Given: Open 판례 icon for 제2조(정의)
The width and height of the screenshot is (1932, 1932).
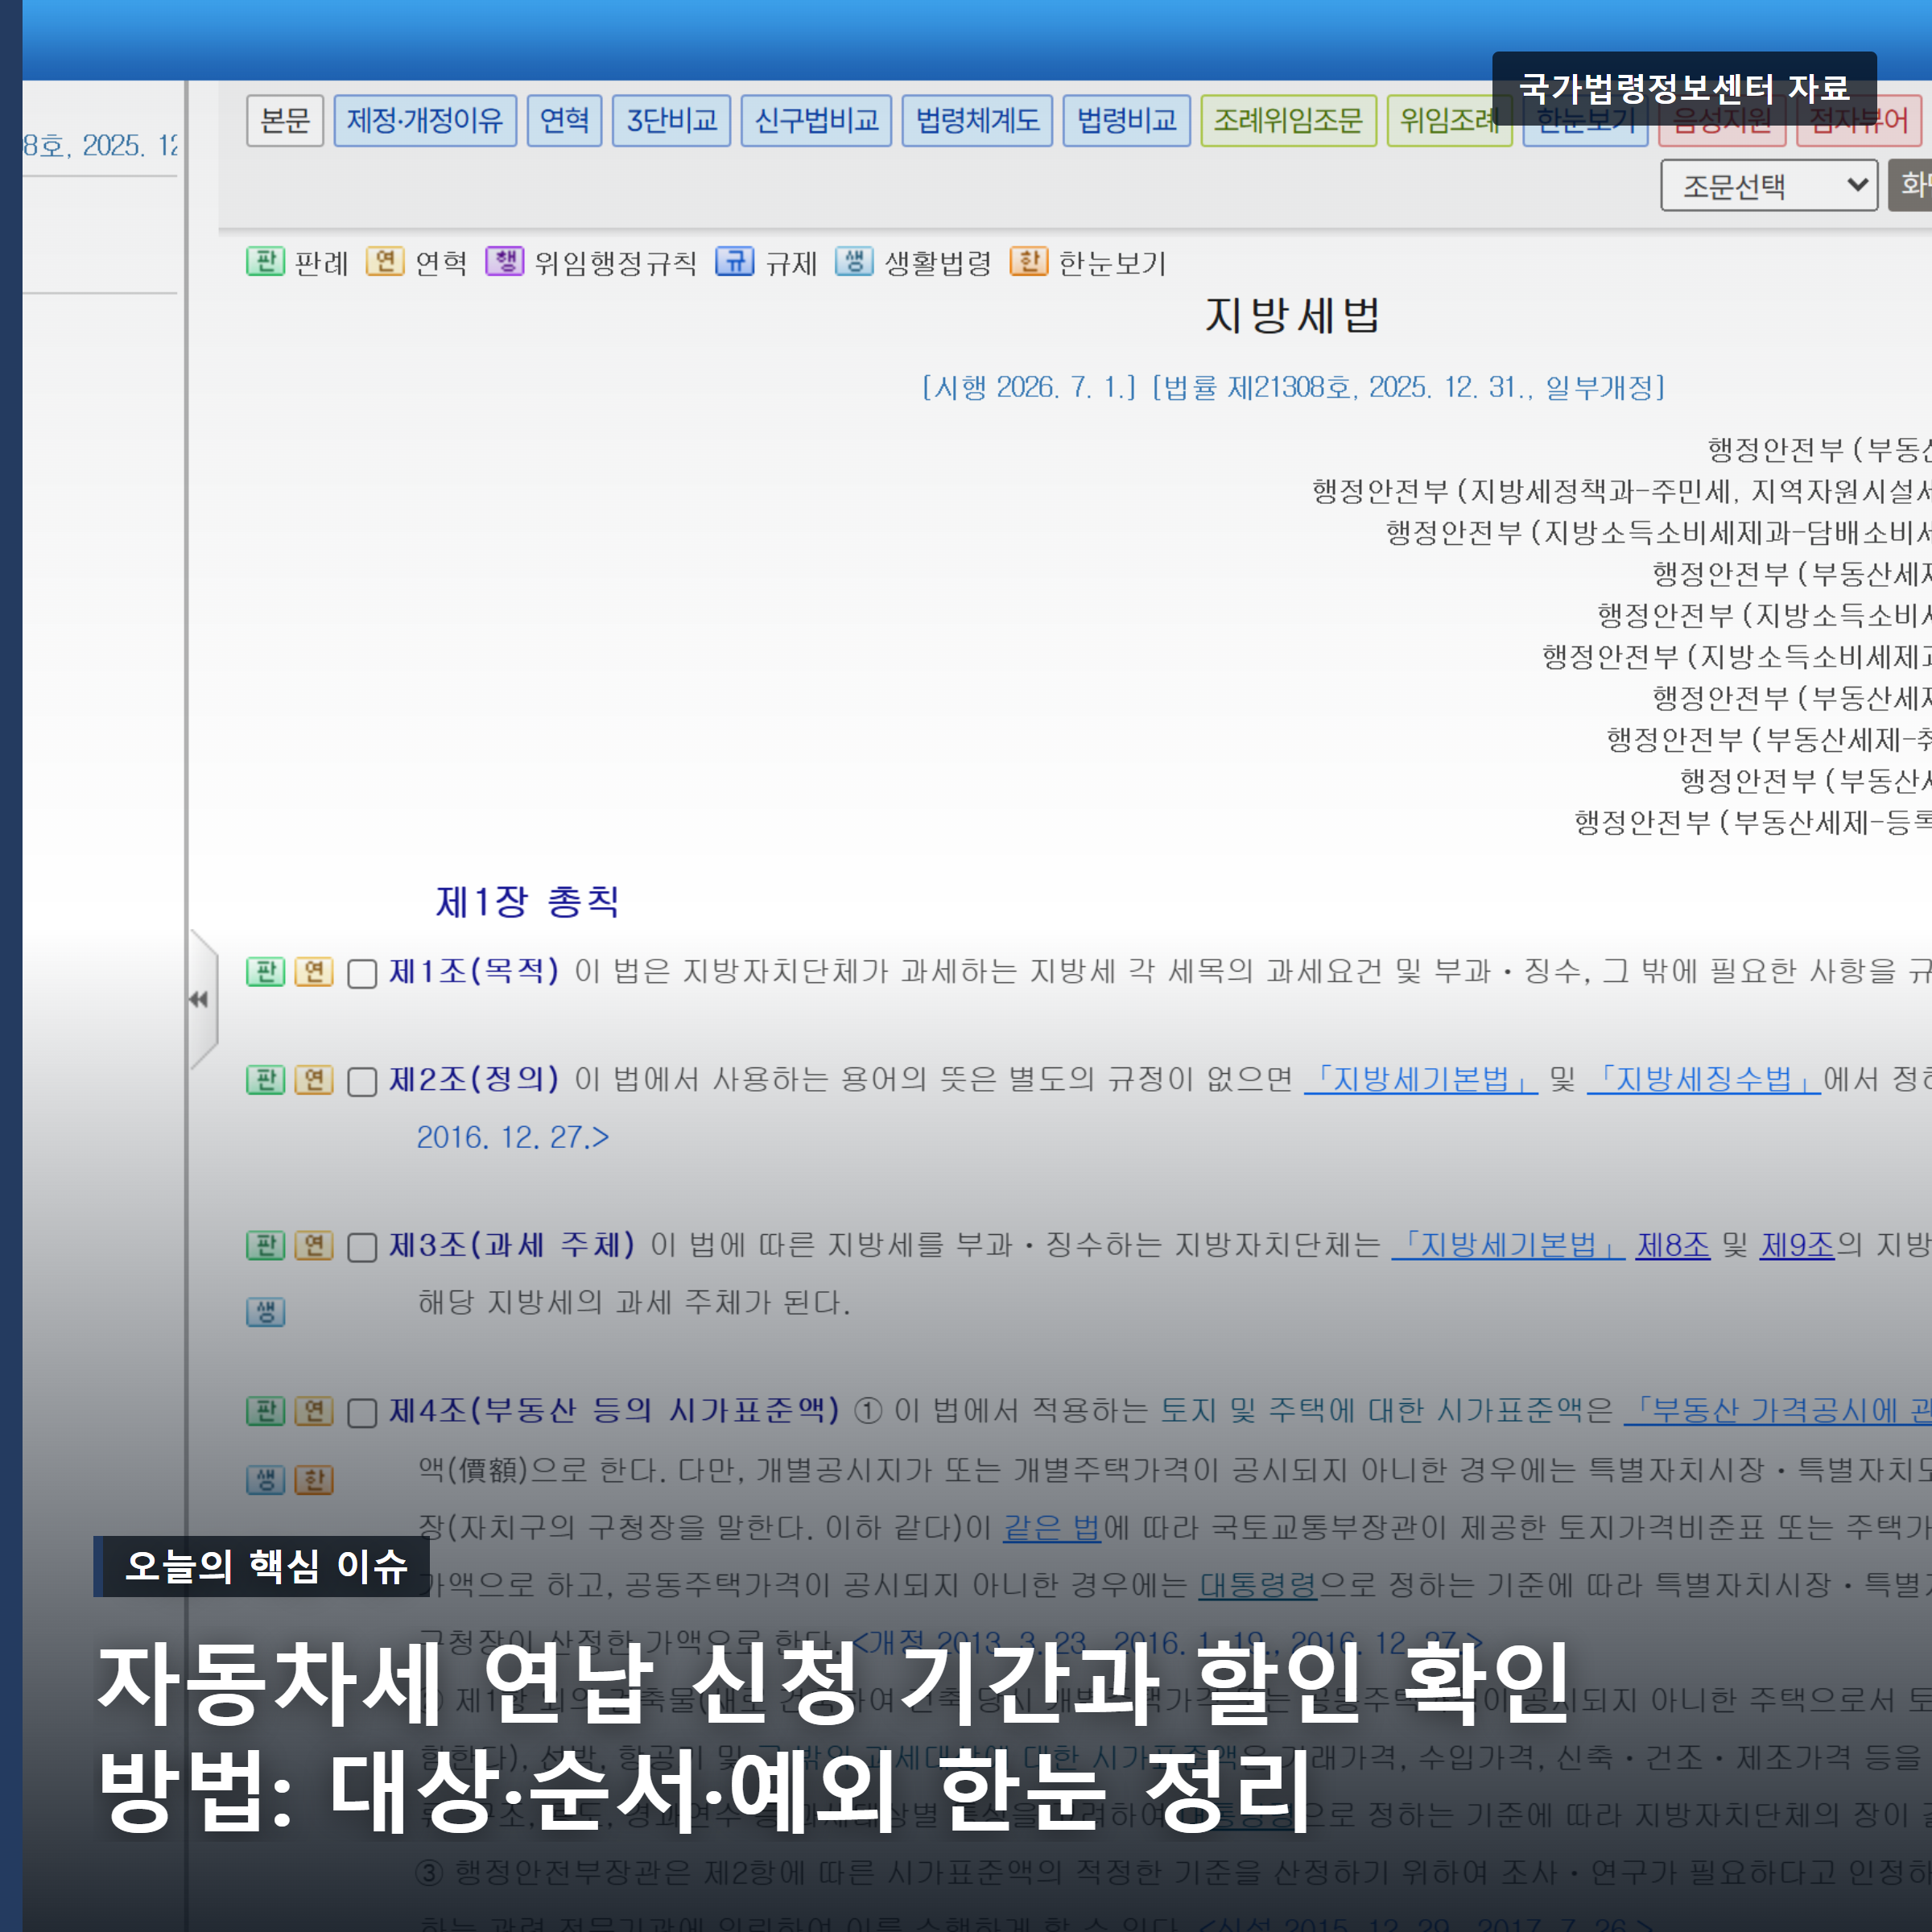Looking at the screenshot, I should click(x=265, y=1080).
